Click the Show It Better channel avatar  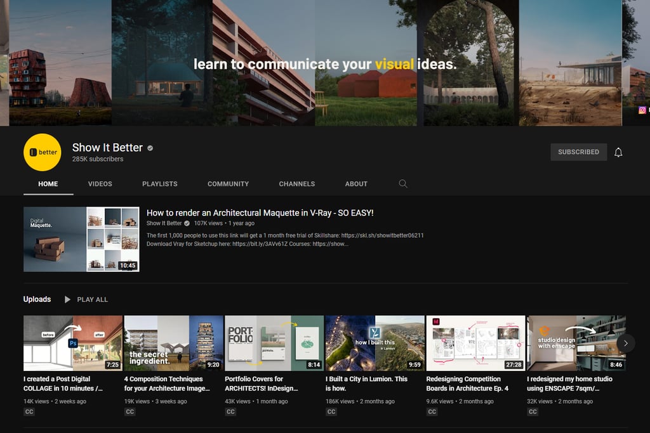coord(43,152)
